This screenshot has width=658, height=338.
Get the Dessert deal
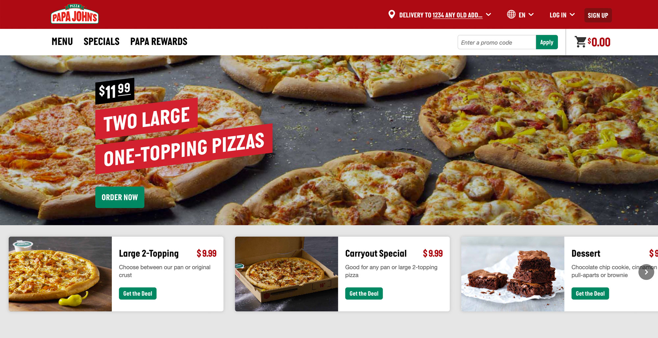click(590, 293)
